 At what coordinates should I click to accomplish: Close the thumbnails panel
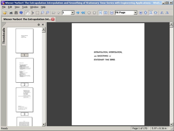pos(43,24)
